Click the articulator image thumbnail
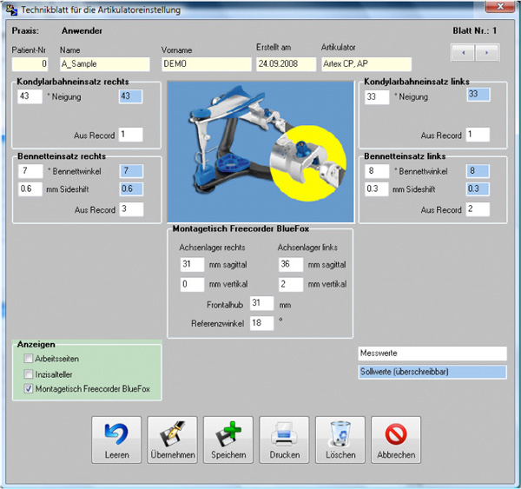521x489 pixels. tap(260, 152)
